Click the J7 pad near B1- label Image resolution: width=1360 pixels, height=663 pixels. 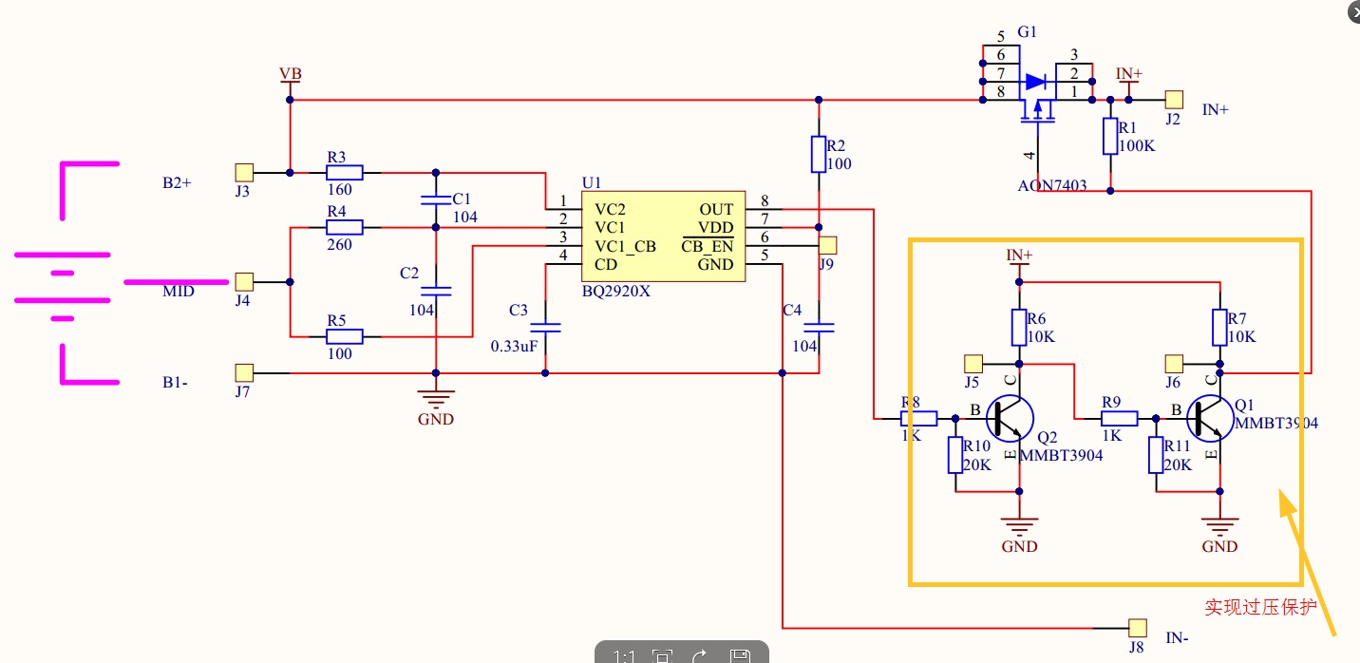(x=244, y=371)
